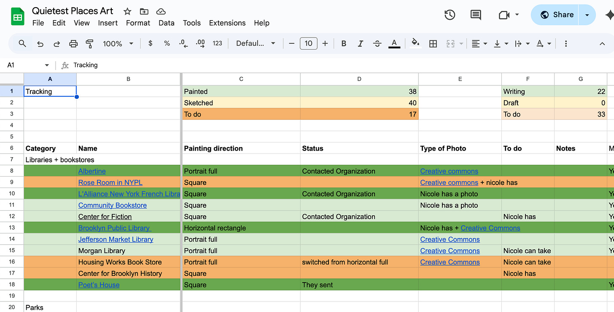Undo the last action

[40, 43]
